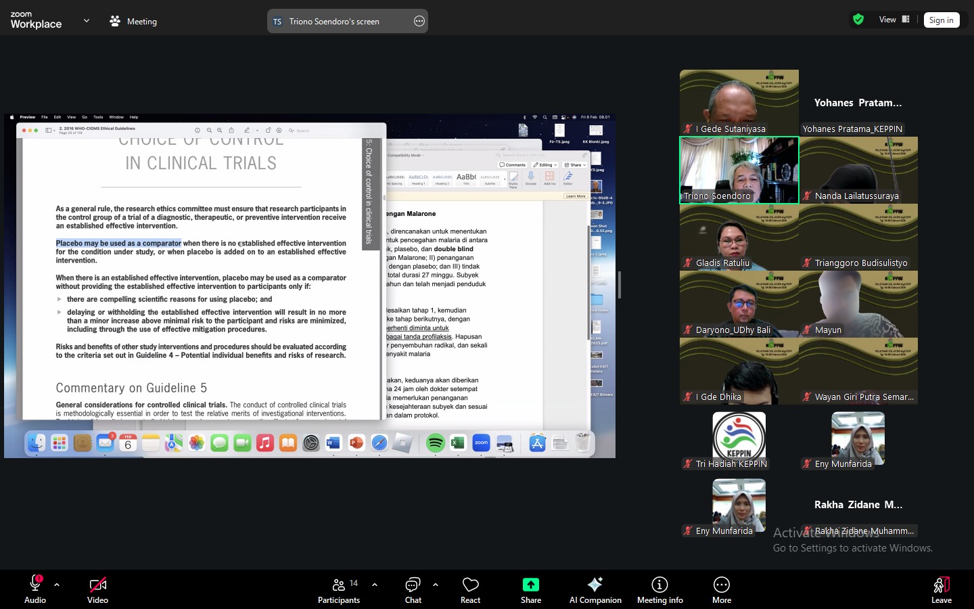Show Meeting info details

click(x=659, y=589)
